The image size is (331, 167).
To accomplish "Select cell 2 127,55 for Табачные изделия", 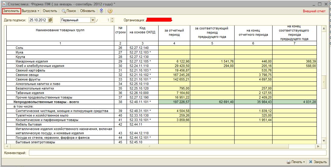I will click(x=253, y=93).
